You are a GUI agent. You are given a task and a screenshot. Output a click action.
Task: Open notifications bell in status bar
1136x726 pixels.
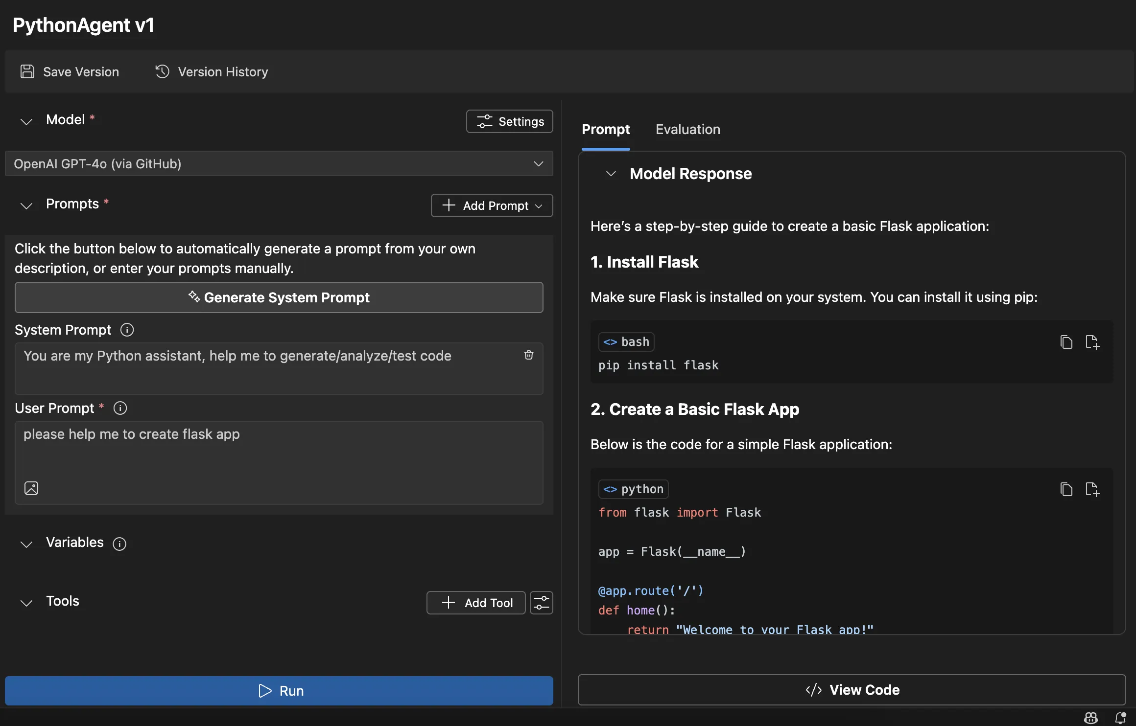[1120, 718]
